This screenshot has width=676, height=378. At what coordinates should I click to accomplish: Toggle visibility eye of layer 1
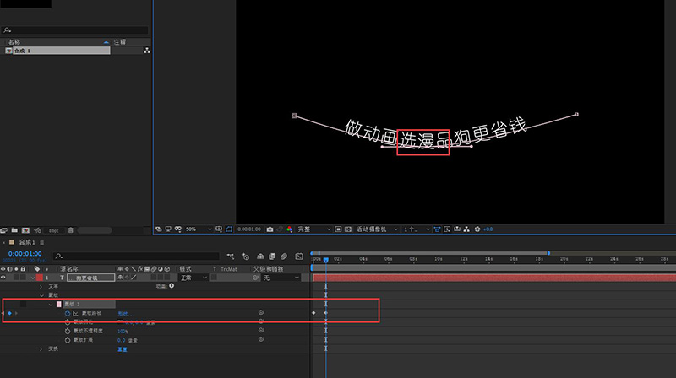(x=3, y=278)
